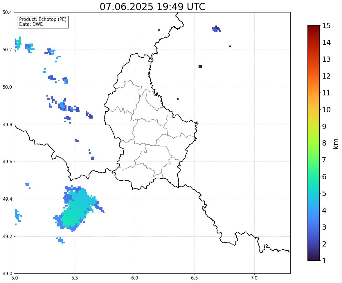Click the color bar gradient scale

314,143
